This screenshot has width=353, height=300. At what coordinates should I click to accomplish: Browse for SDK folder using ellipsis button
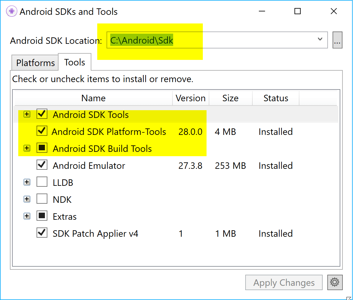337,40
